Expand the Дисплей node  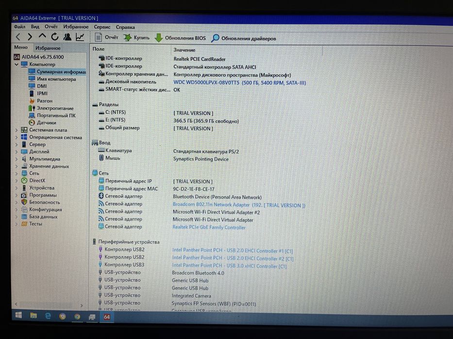point(17,152)
